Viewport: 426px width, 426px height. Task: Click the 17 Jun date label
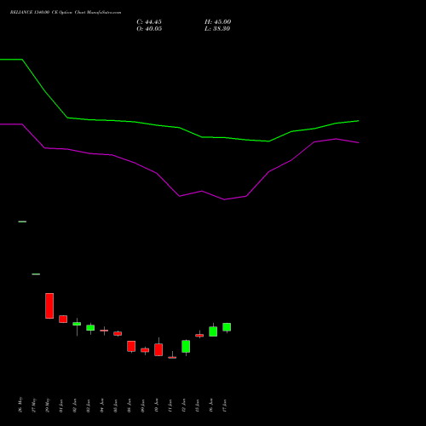tap(225, 406)
